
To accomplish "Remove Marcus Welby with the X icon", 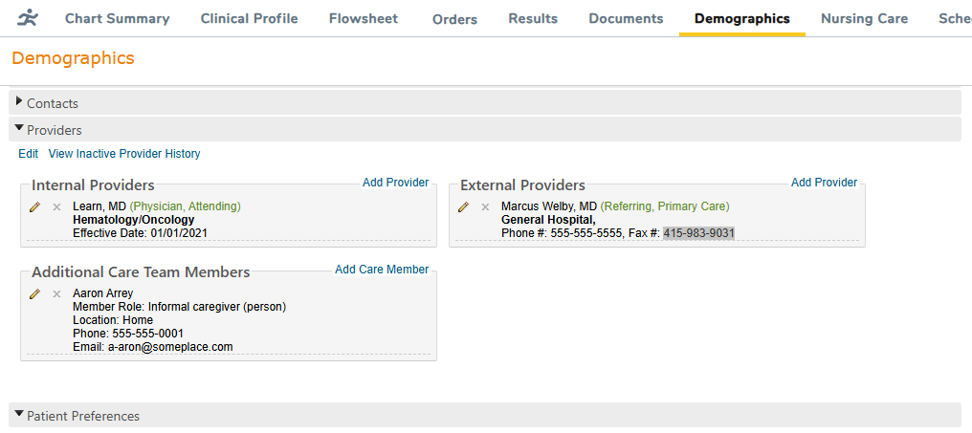I will (x=485, y=206).
